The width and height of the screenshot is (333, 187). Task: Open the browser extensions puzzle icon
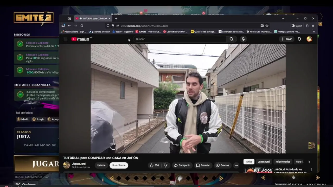coord(307,26)
